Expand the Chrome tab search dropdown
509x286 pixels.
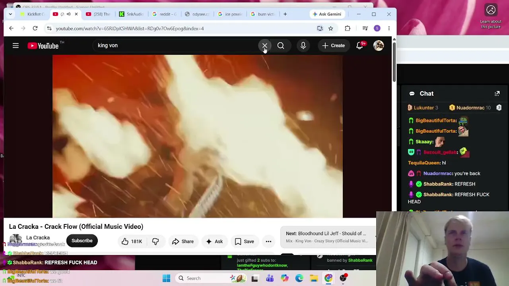click(x=10, y=14)
